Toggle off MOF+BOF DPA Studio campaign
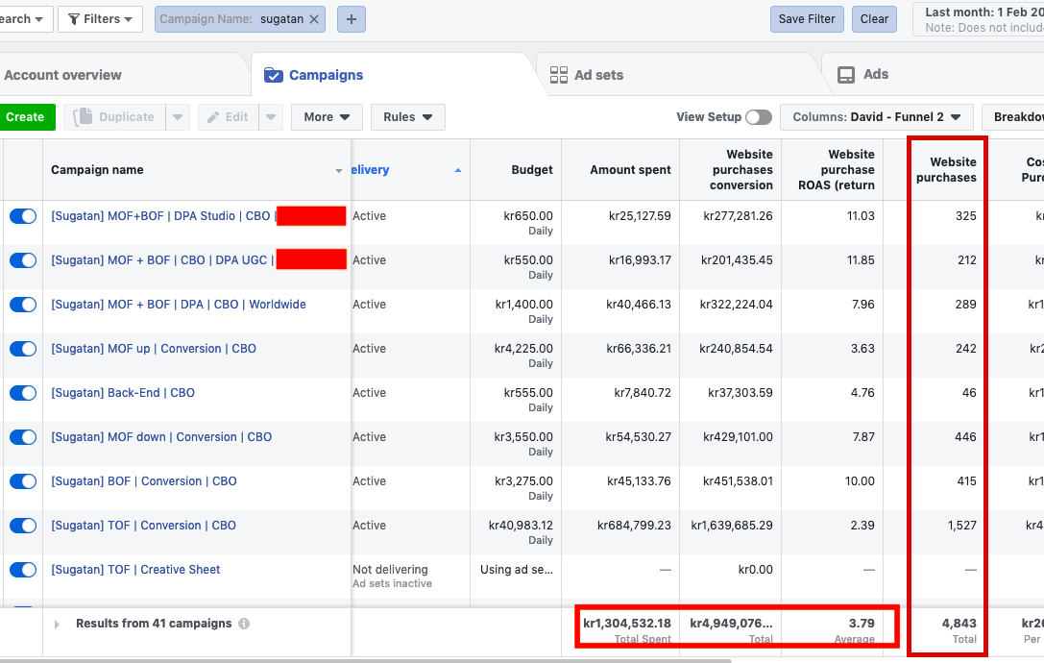Viewport: 1044px width, 663px height. click(23, 216)
